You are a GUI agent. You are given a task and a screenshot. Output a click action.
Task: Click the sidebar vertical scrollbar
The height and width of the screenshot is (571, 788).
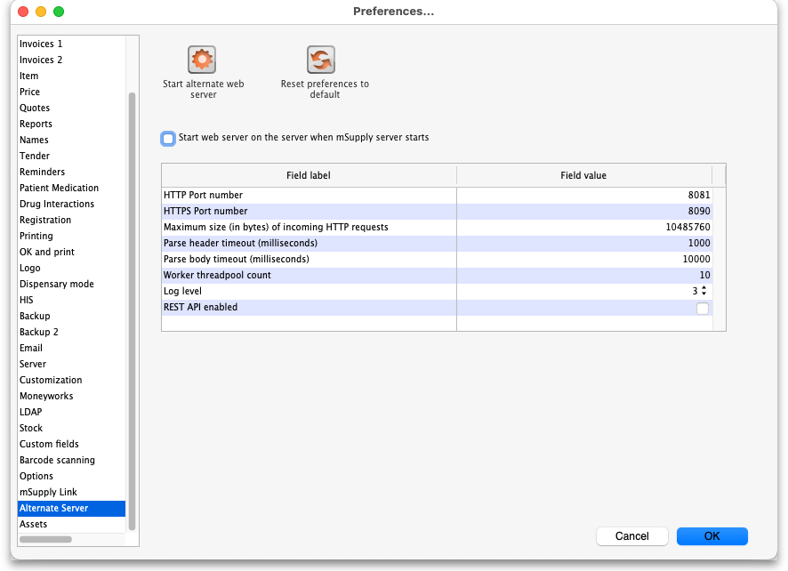[x=133, y=311]
